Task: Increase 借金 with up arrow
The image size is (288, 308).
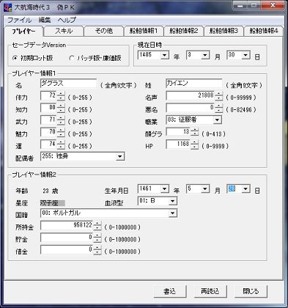Action: pyautogui.click(x=97, y=248)
